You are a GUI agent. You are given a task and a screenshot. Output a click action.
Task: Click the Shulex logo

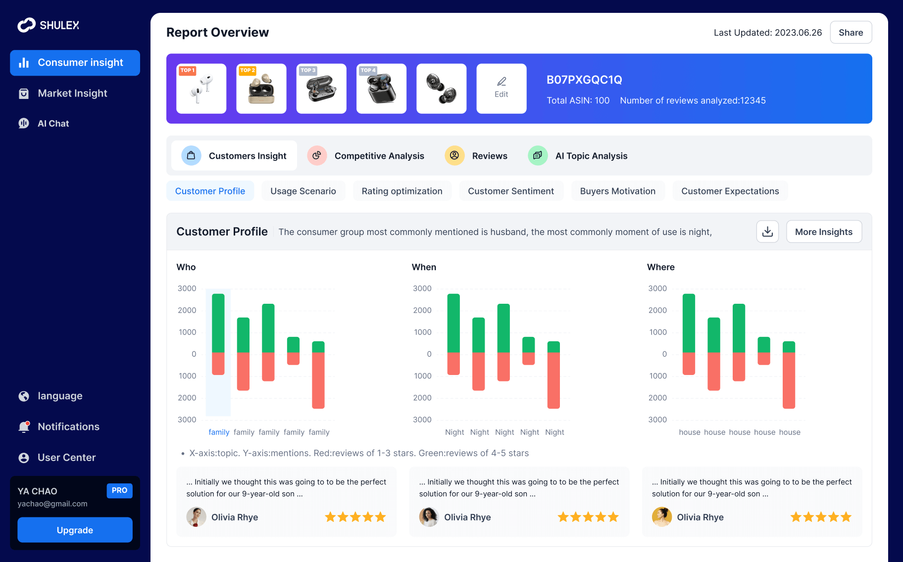(48, 24)
